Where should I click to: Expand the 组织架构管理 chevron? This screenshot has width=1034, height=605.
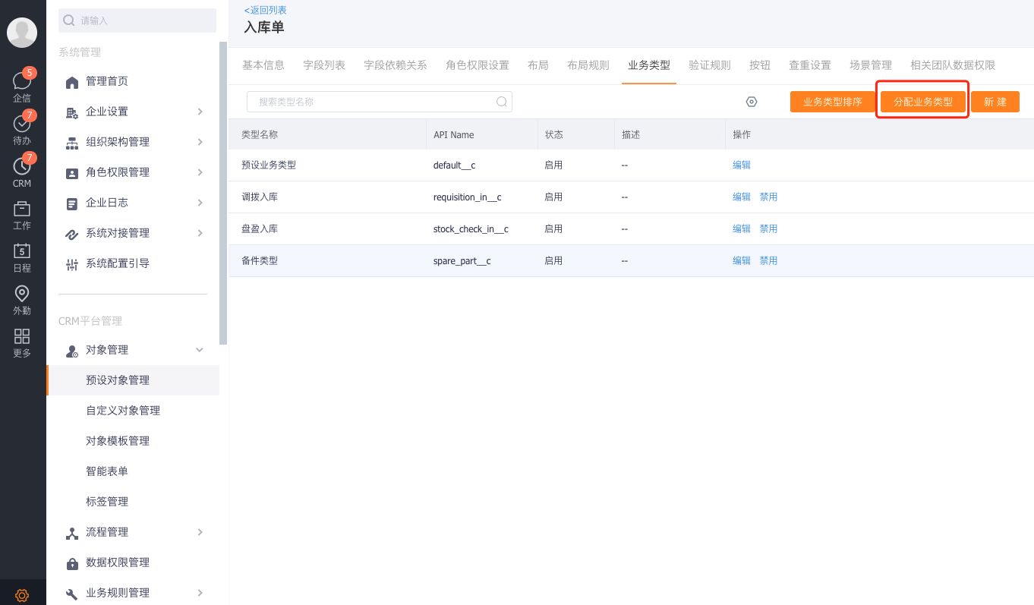200,142
